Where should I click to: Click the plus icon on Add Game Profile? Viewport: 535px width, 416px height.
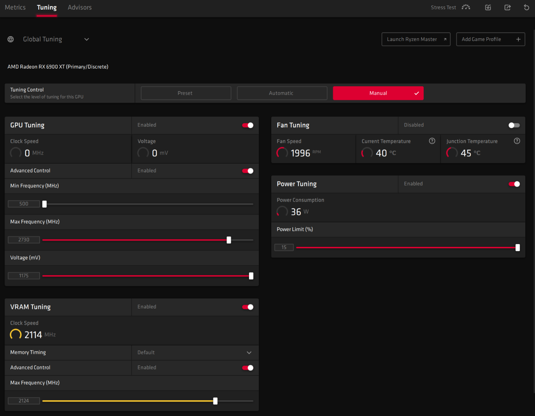click(518, 39)
